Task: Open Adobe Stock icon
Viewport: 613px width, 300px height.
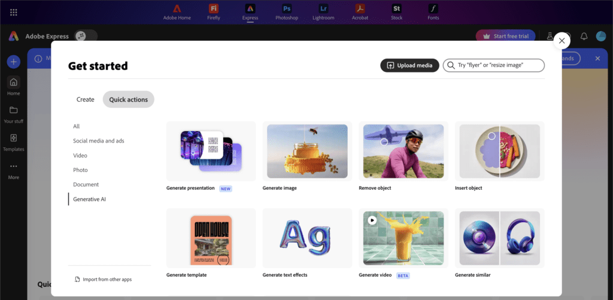Action: coord(396,9)
